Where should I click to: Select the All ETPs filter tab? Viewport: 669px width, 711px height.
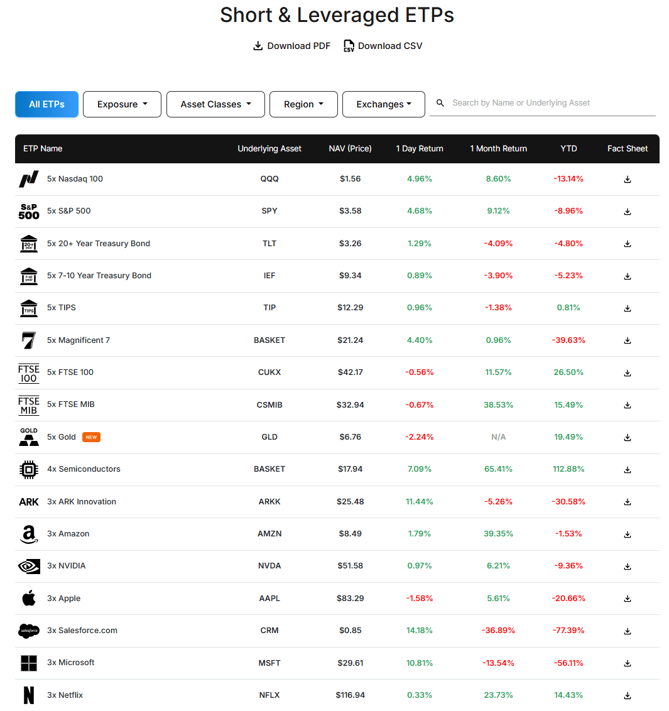pyautogui.click(x=46, y=104)
